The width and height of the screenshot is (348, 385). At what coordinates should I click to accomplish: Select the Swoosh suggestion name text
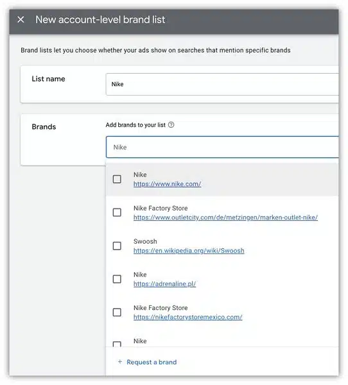145,241
